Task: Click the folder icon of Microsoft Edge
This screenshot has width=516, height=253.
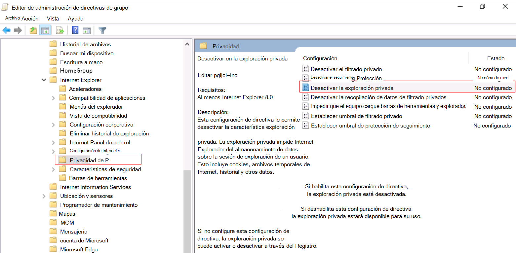Action: click(53, 249)
